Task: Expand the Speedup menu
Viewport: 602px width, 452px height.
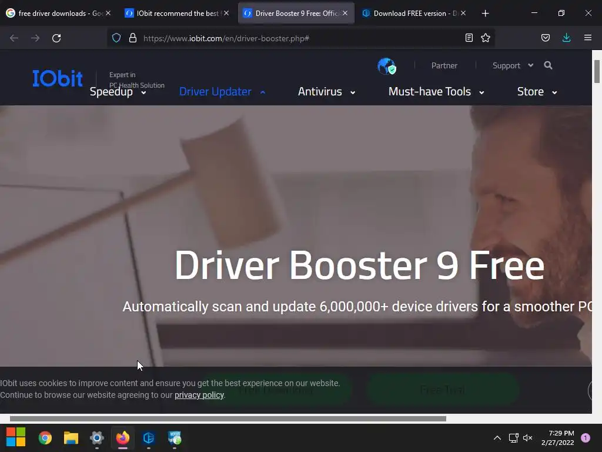Action: coord(118,91)
